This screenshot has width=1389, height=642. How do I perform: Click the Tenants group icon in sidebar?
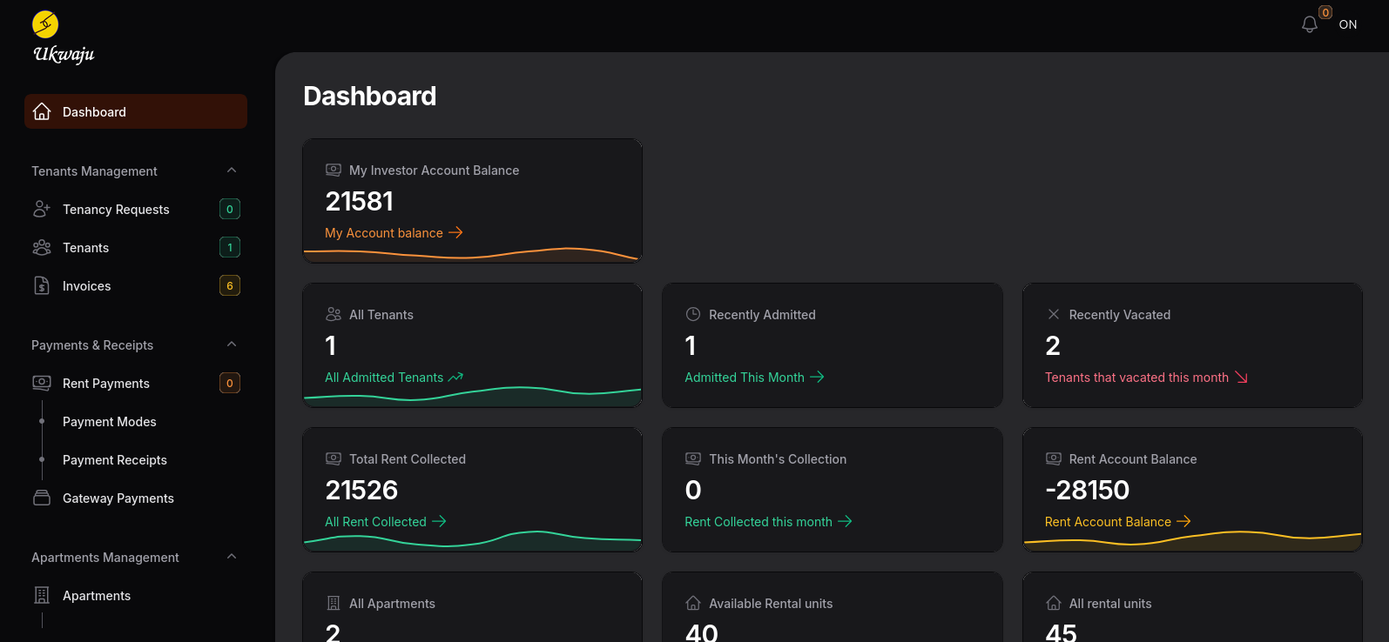coord(42,248)
